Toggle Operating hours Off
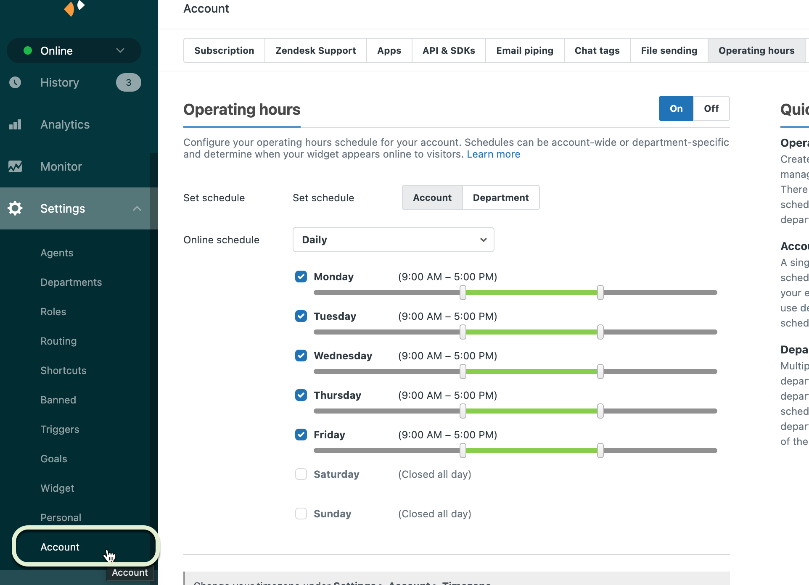Image resolution: width=809 pixels, height=585 pixels. (711, 108)
